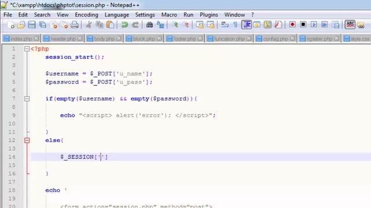Toggle synchronized horizontal scrolling

point(210,25)
